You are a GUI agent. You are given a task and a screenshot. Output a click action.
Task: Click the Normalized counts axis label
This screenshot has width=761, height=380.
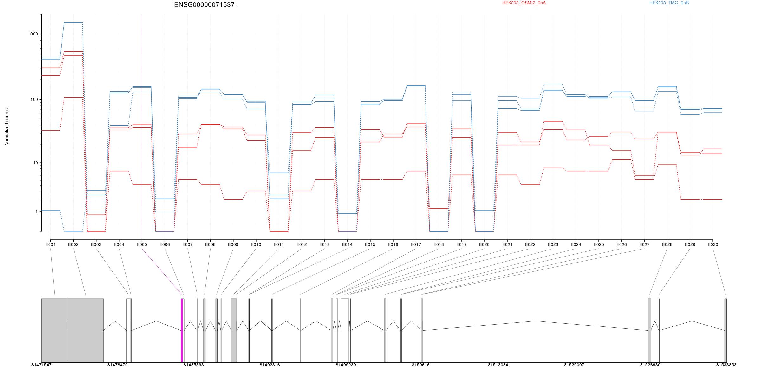(x=7, y=127)
